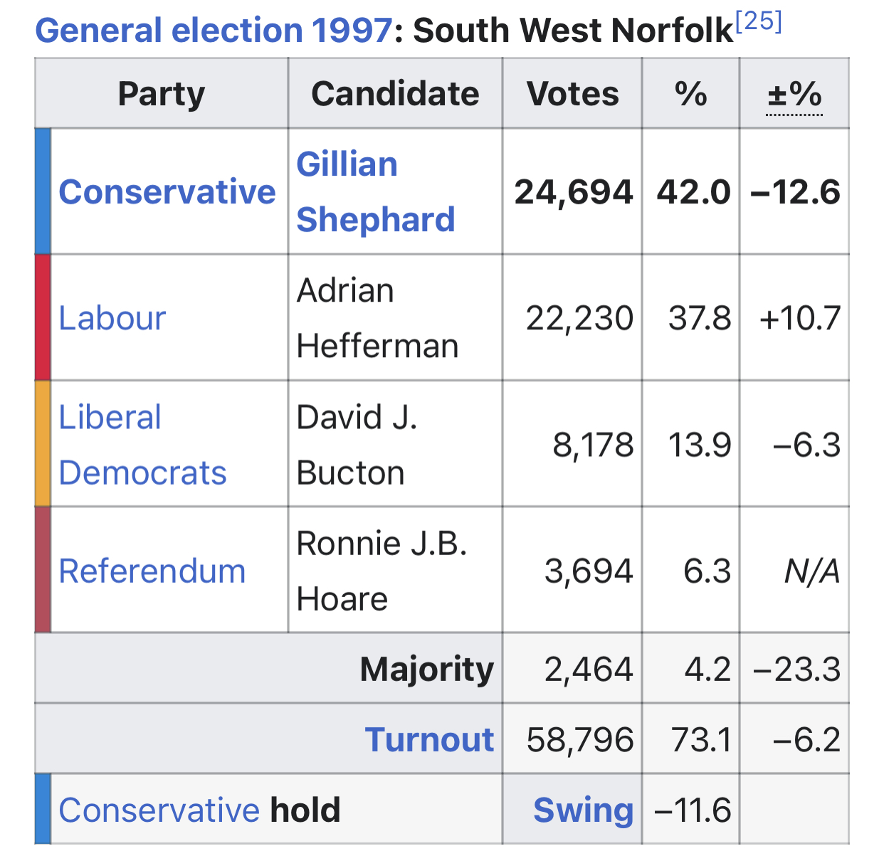
Task: Click Conservative link in hold row
Action: tap(159, 810)
